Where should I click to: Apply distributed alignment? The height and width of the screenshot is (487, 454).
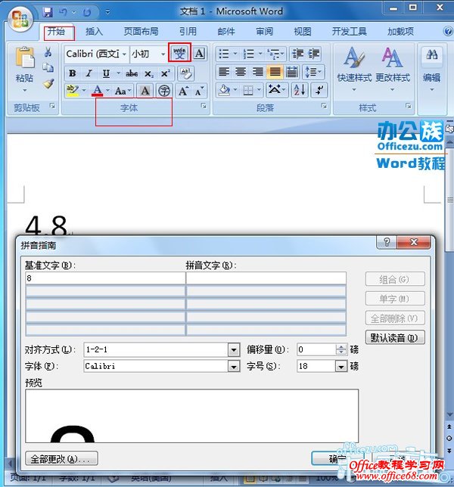(292, 72)
